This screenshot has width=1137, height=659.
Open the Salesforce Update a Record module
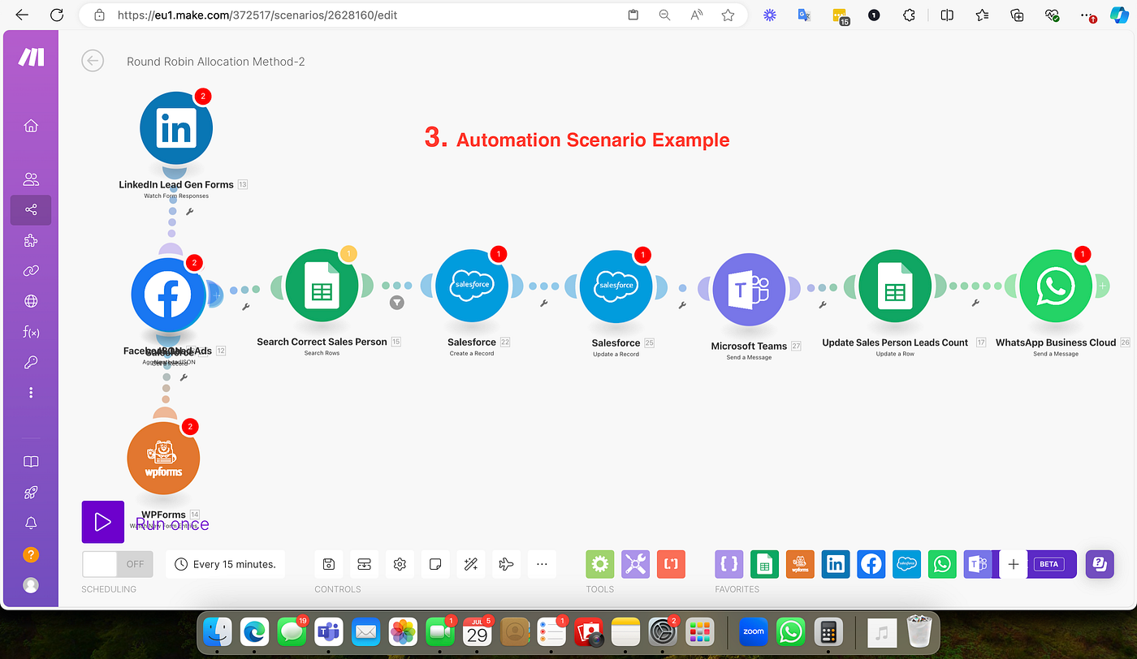[x=616, y=285]
